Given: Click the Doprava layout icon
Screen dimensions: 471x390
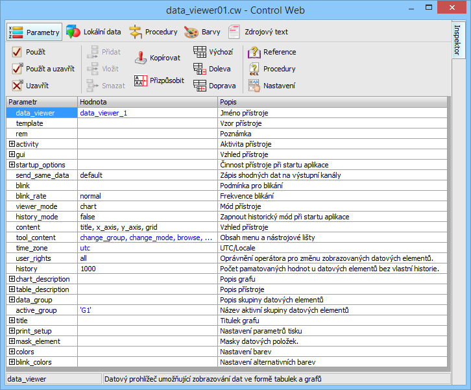Looking at the screenshot, I should (x=200, y=86).
